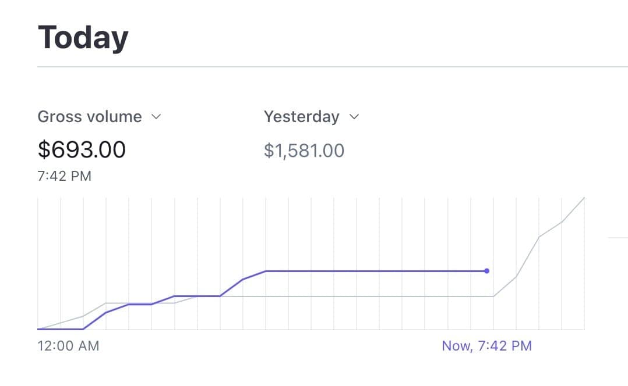Click the "Now, 7:42 PM" axis label
628x386 pixels.
point(486,346)
